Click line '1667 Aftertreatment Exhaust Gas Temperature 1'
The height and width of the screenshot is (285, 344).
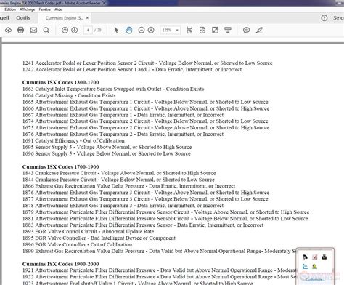click(123, 115)
